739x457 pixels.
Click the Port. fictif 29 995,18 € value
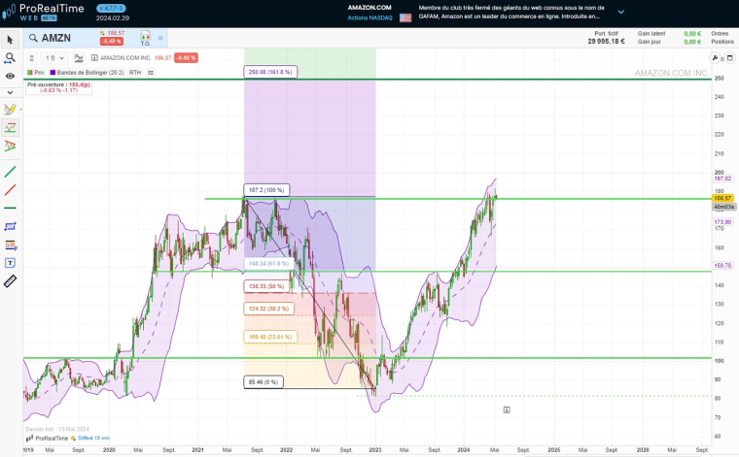point(606,42)
